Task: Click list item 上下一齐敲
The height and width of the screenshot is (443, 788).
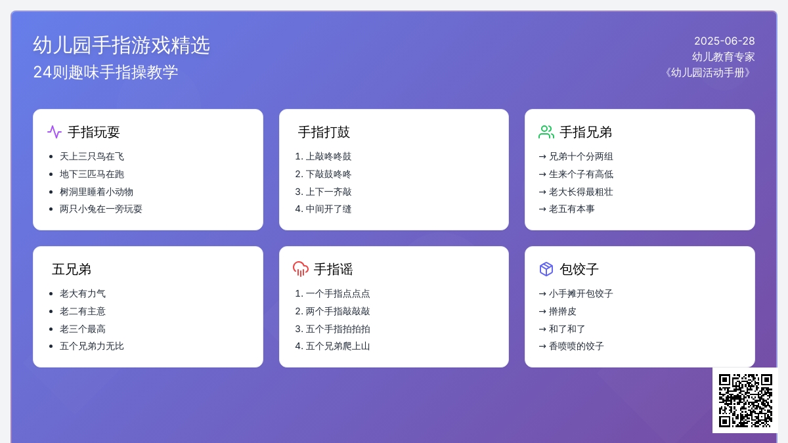Action: [328, 192]
